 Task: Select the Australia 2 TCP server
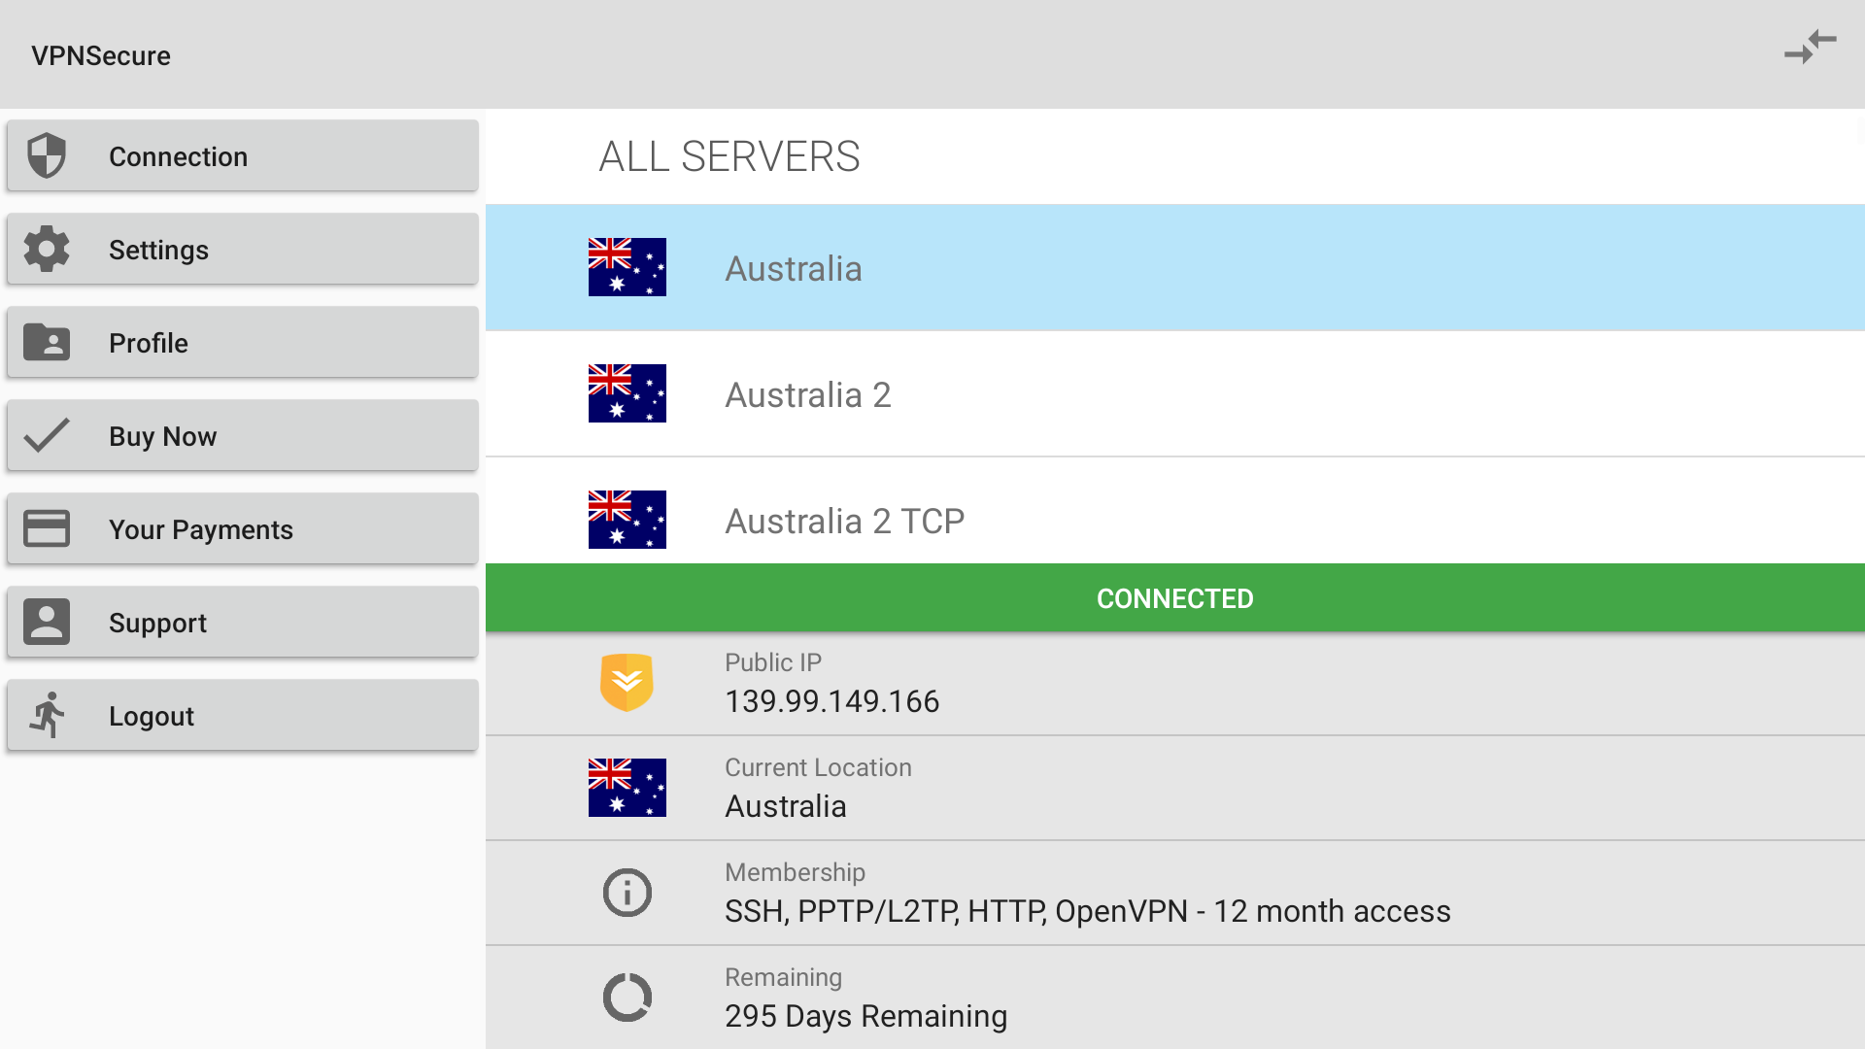1175,511
